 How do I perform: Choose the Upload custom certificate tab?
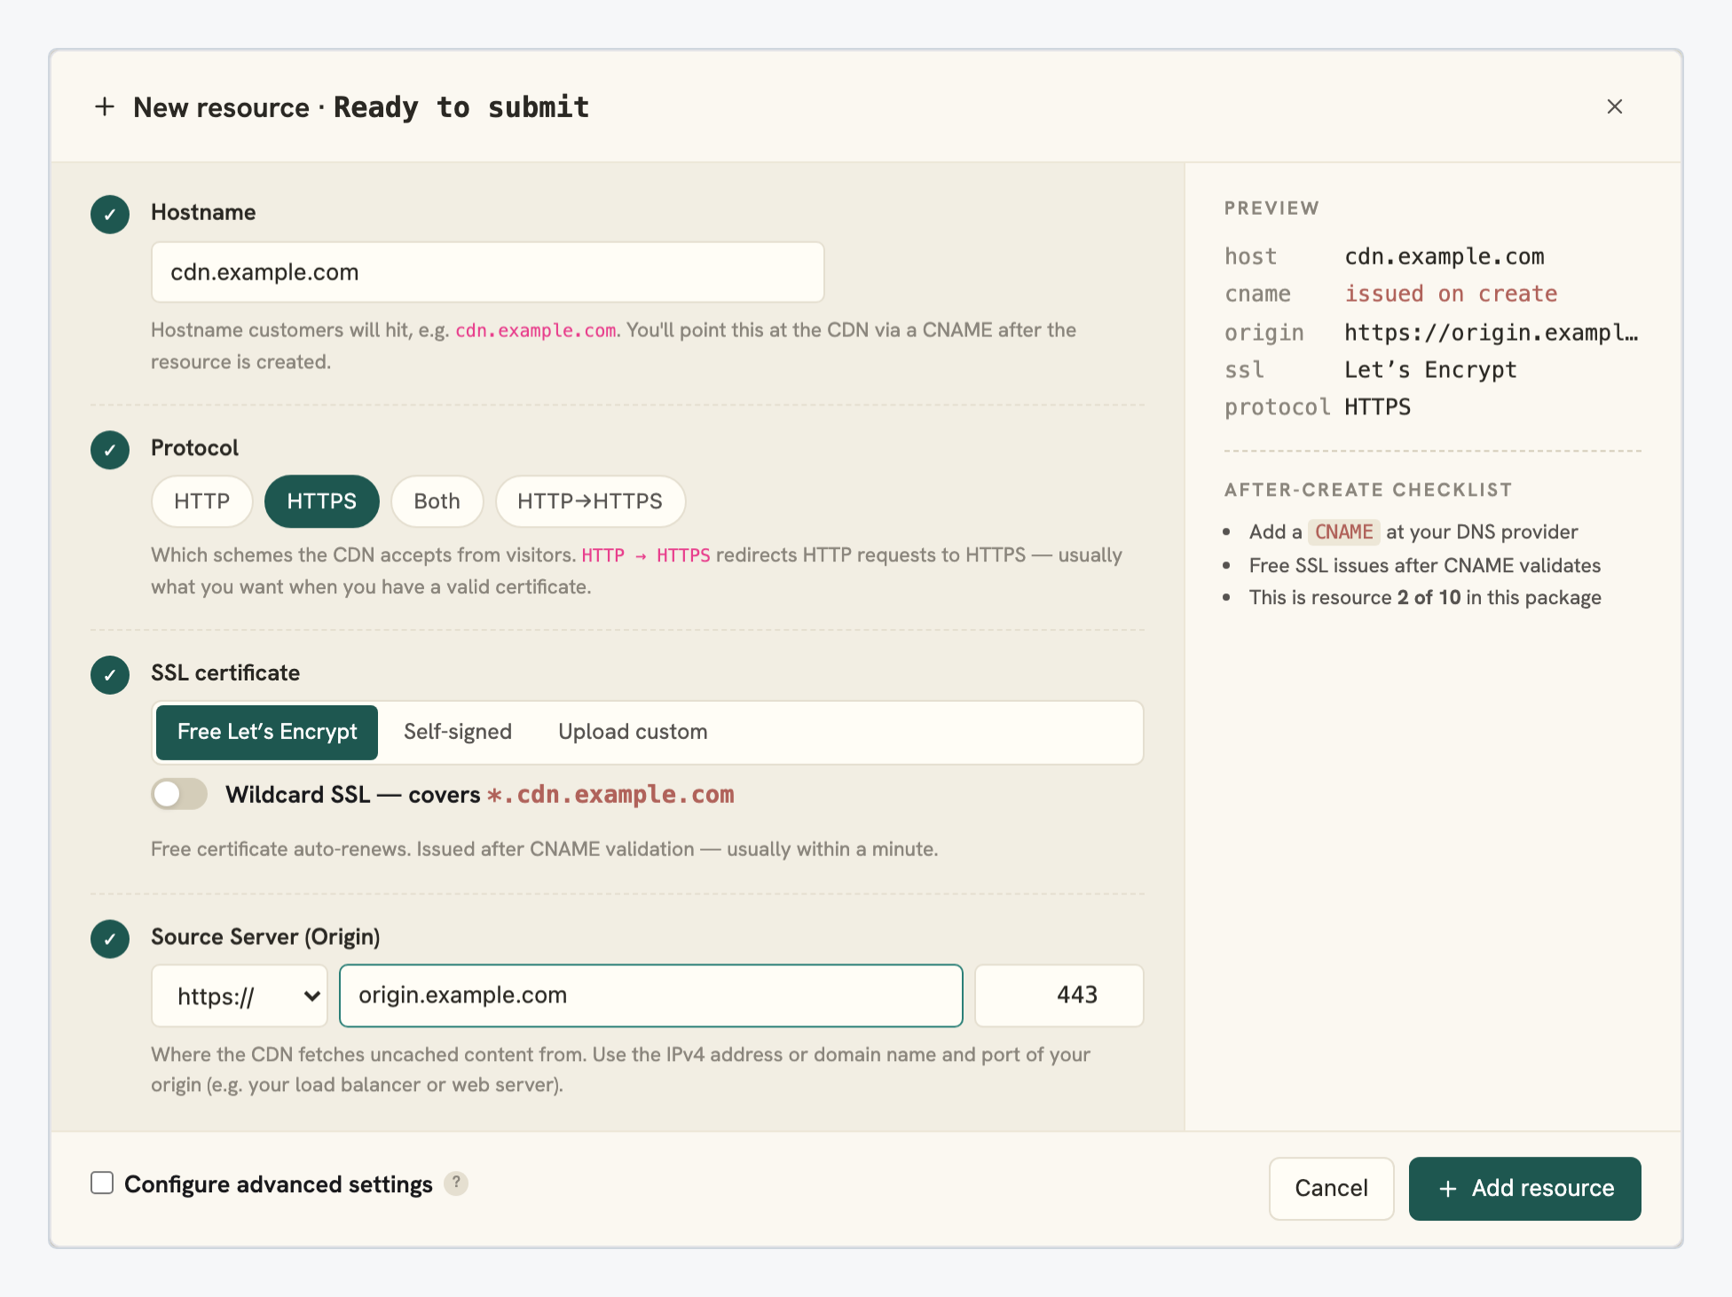pos(633,732)
